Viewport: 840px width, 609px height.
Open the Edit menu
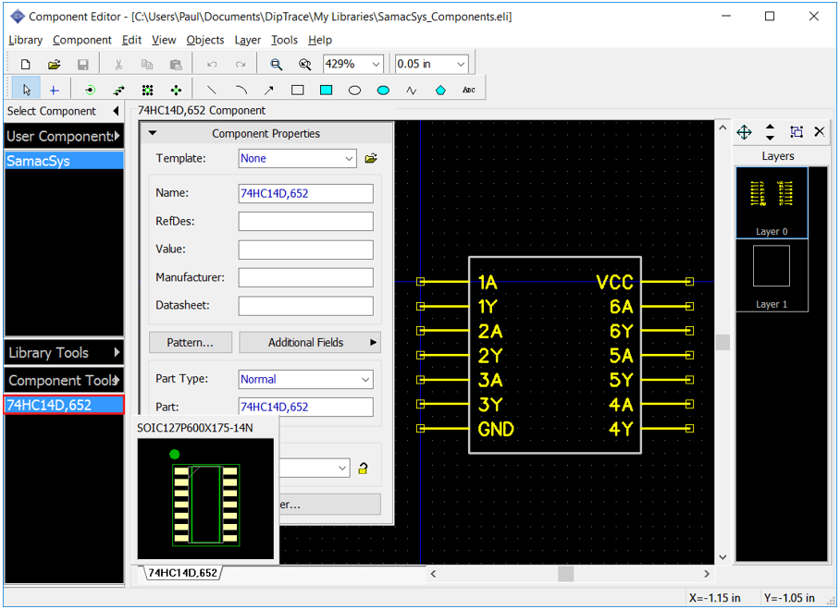coord(131,40)
